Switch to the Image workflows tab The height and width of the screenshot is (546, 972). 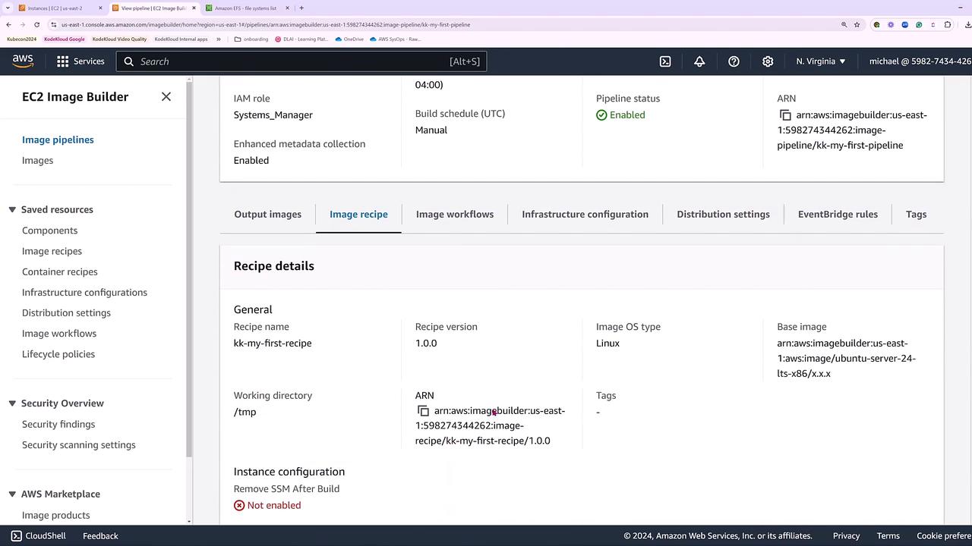tap(455, 215)
